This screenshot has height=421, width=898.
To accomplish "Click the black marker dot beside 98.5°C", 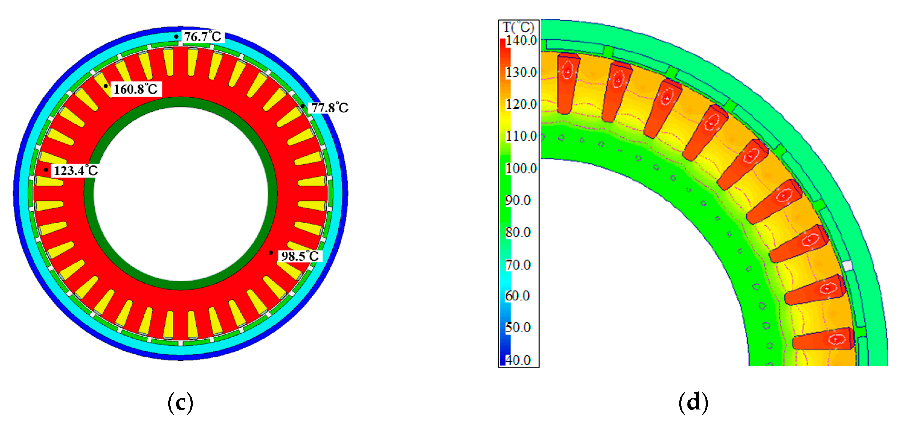I will coord(271,253).
